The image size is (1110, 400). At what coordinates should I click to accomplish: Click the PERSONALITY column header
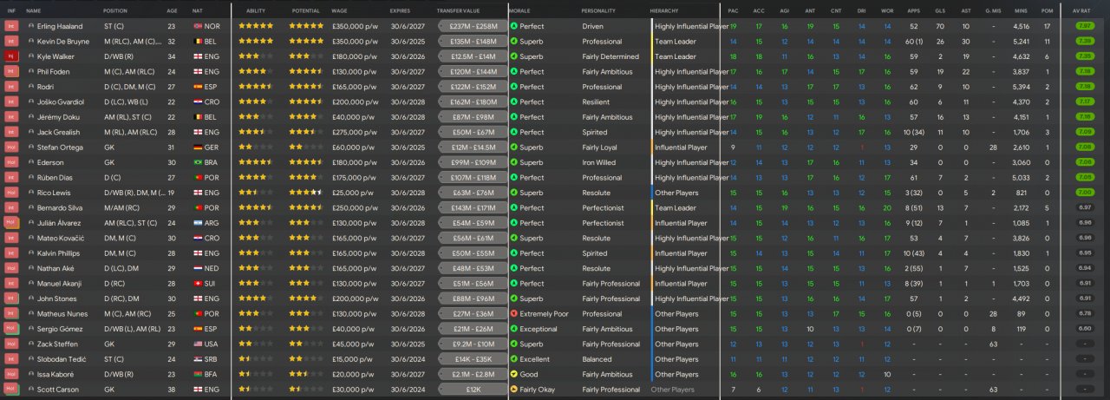click(599, 10)
